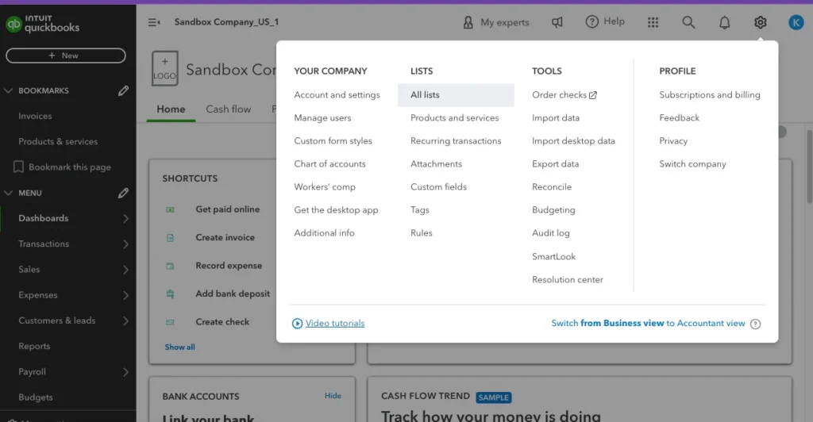Screen dimensions: 813x422
Task: Open Reconcile tool
Action: (x=552, y=187)
